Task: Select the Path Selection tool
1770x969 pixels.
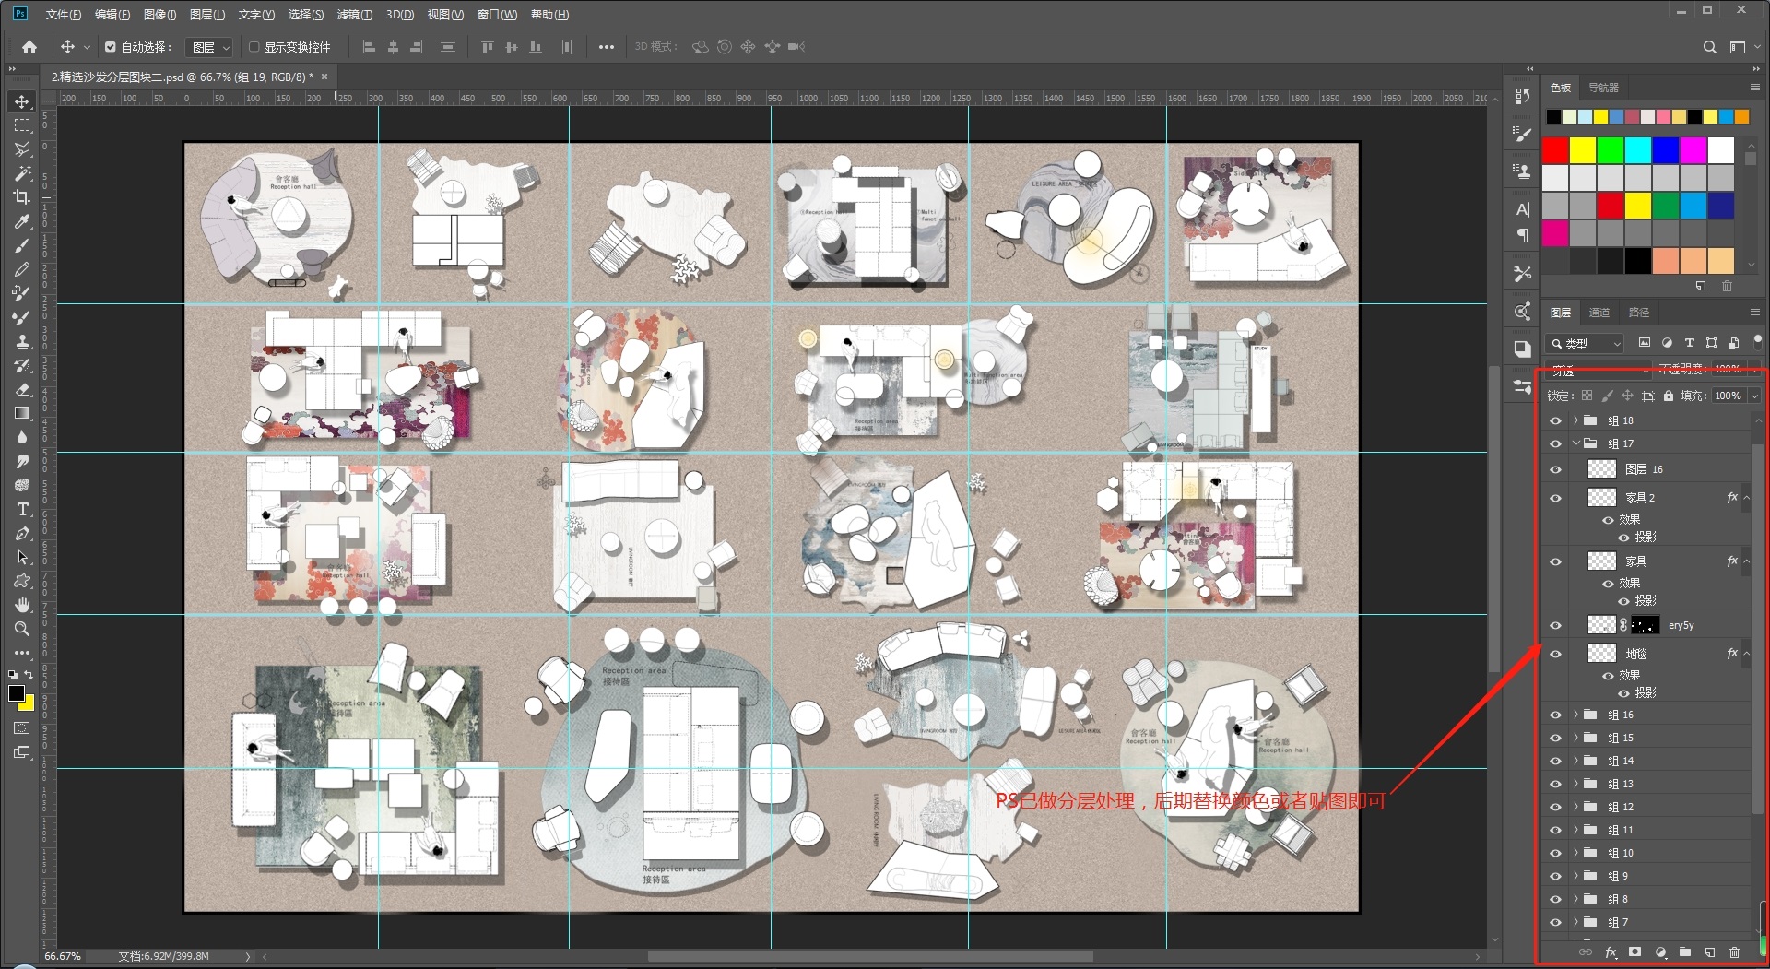Action: 22,557
